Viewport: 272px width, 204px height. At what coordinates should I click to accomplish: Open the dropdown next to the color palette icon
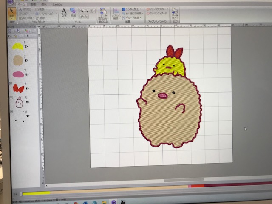click(x=22, y=31)
